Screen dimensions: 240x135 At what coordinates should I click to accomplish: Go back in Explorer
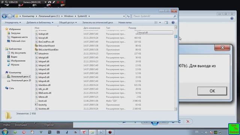4,16
